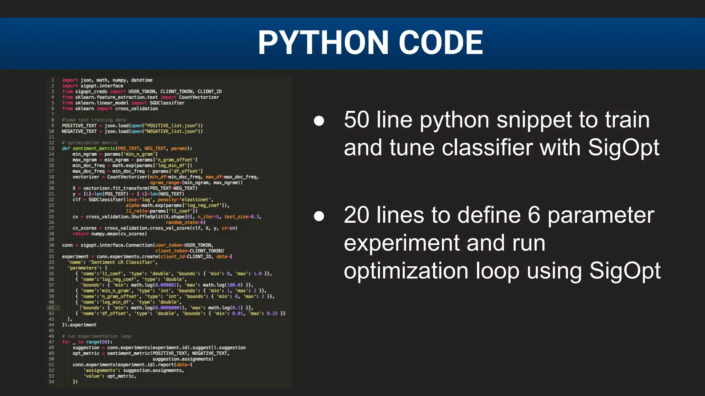Click comment '#load text training data'

94,120
